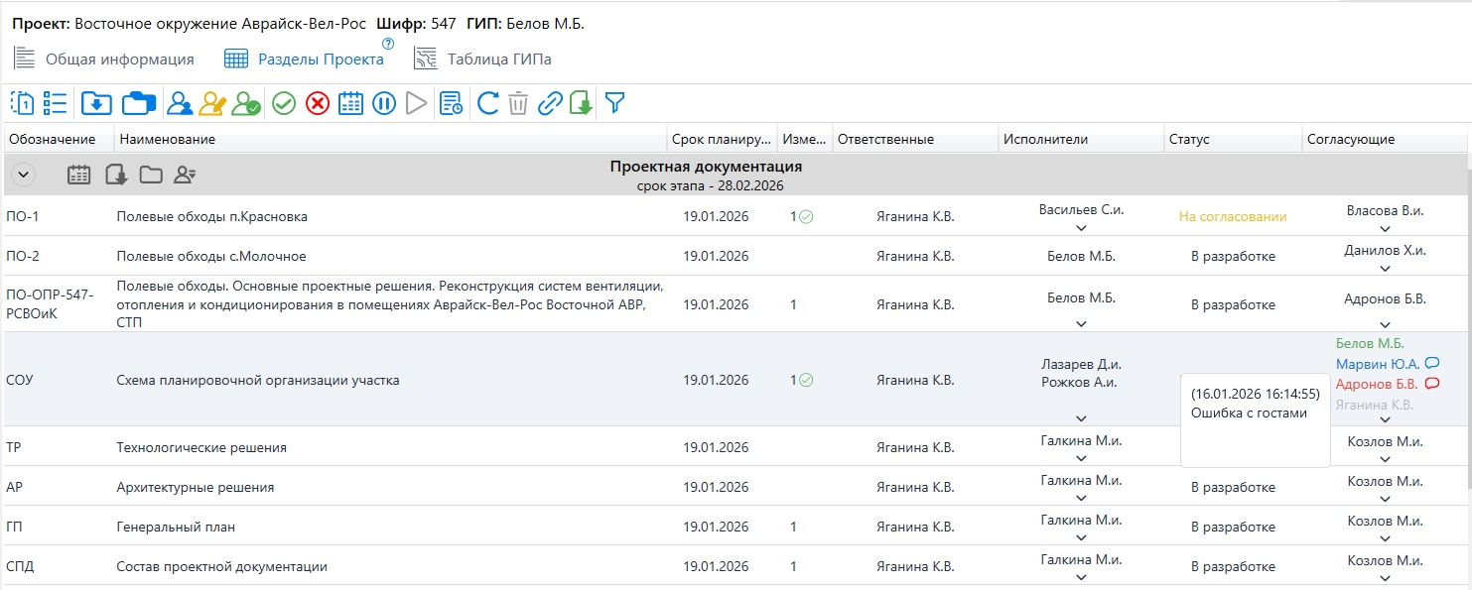Sort by the Наименование column header
The image size is (1472, 590).
[x=166, y=140]
